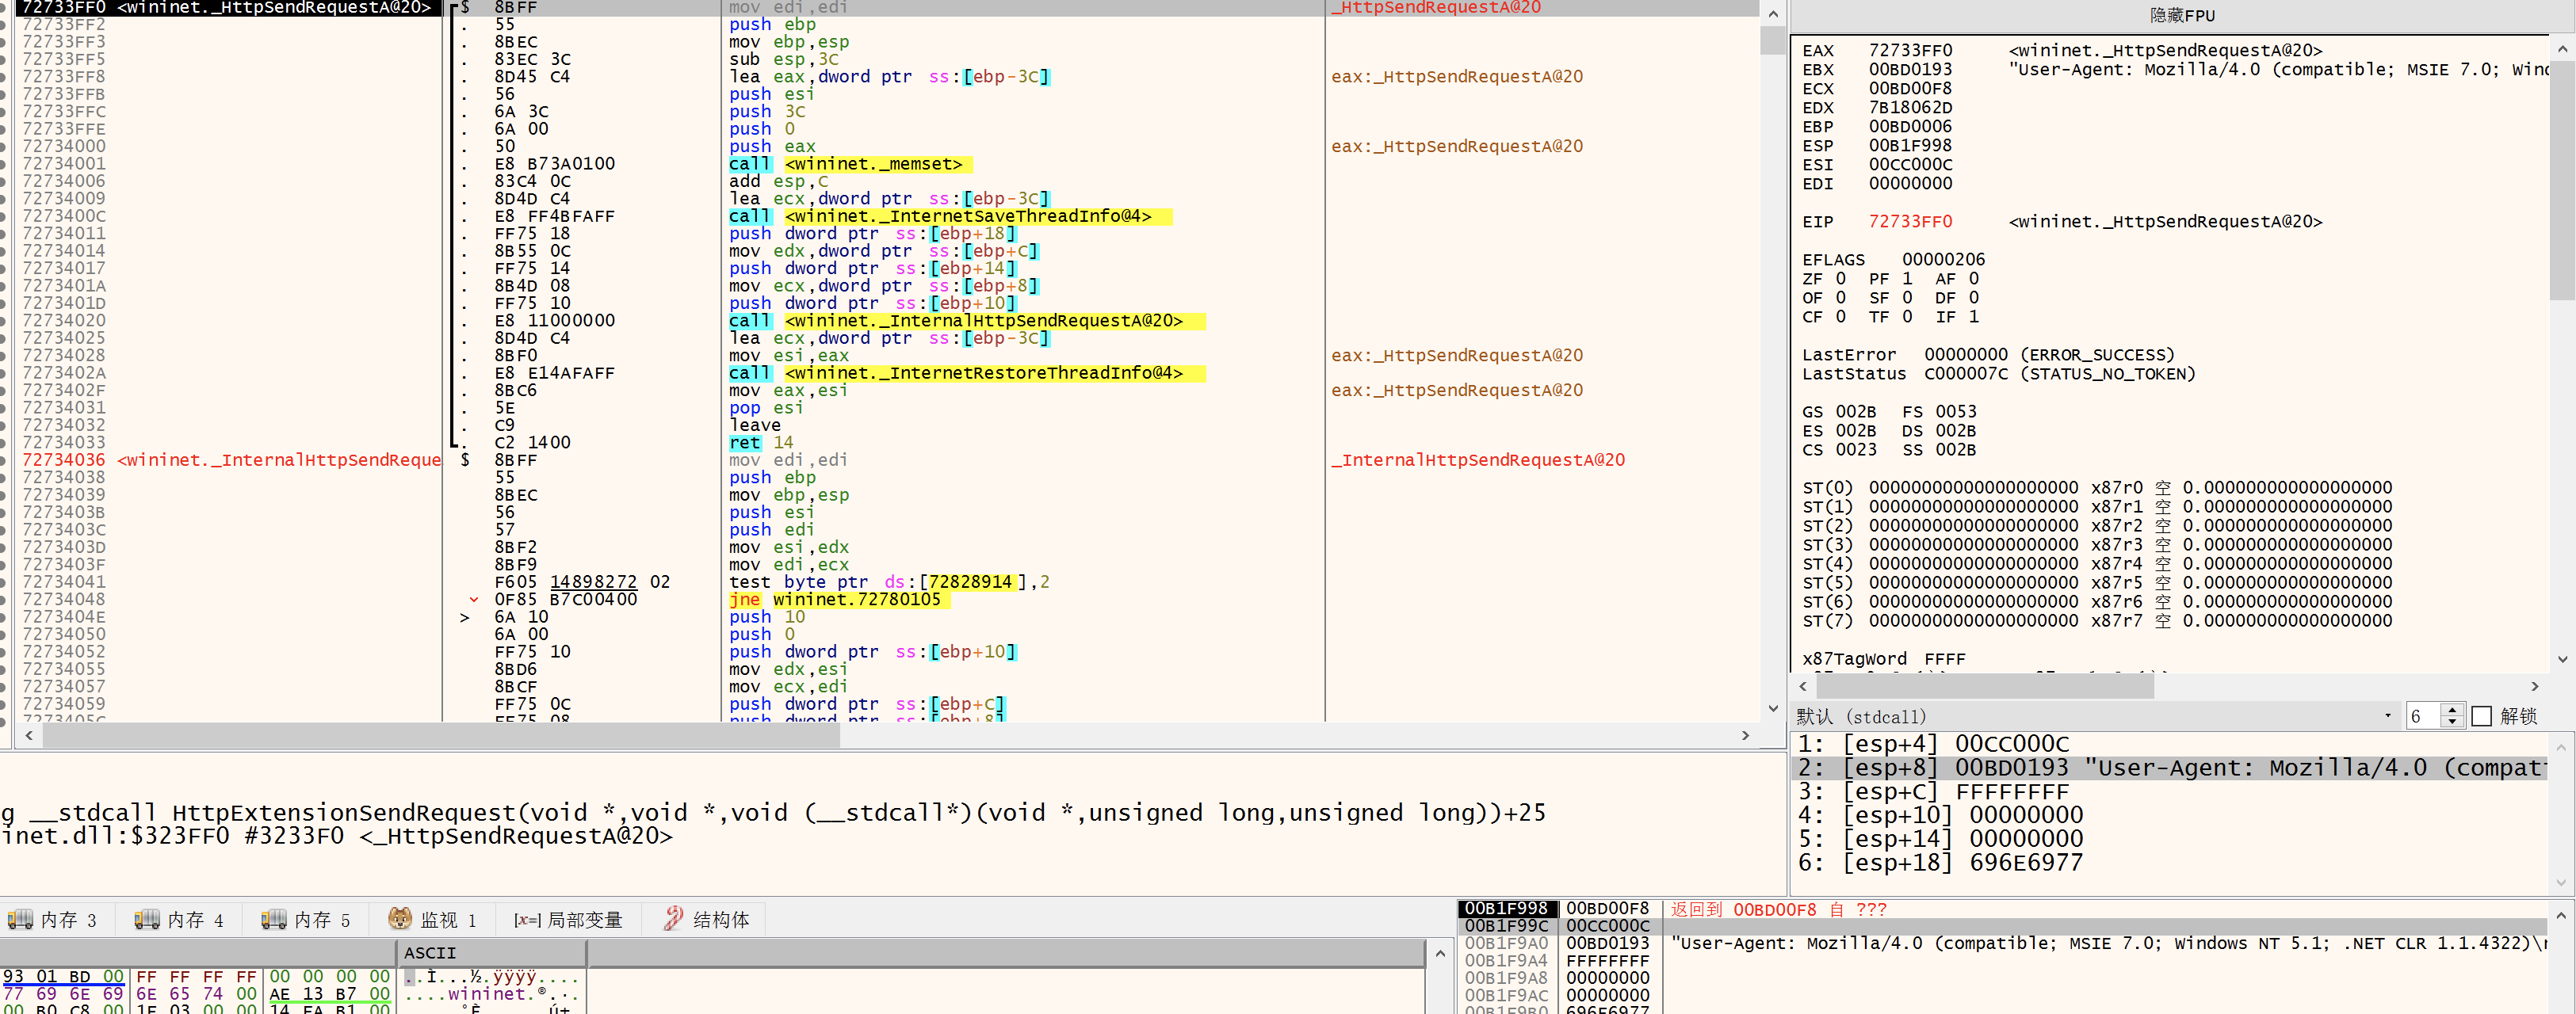The width and height of the screenshot is (2576, 1014).
Task: Select the test byte ptr ds:[72828914],2 line
Action: click(889, 581)
